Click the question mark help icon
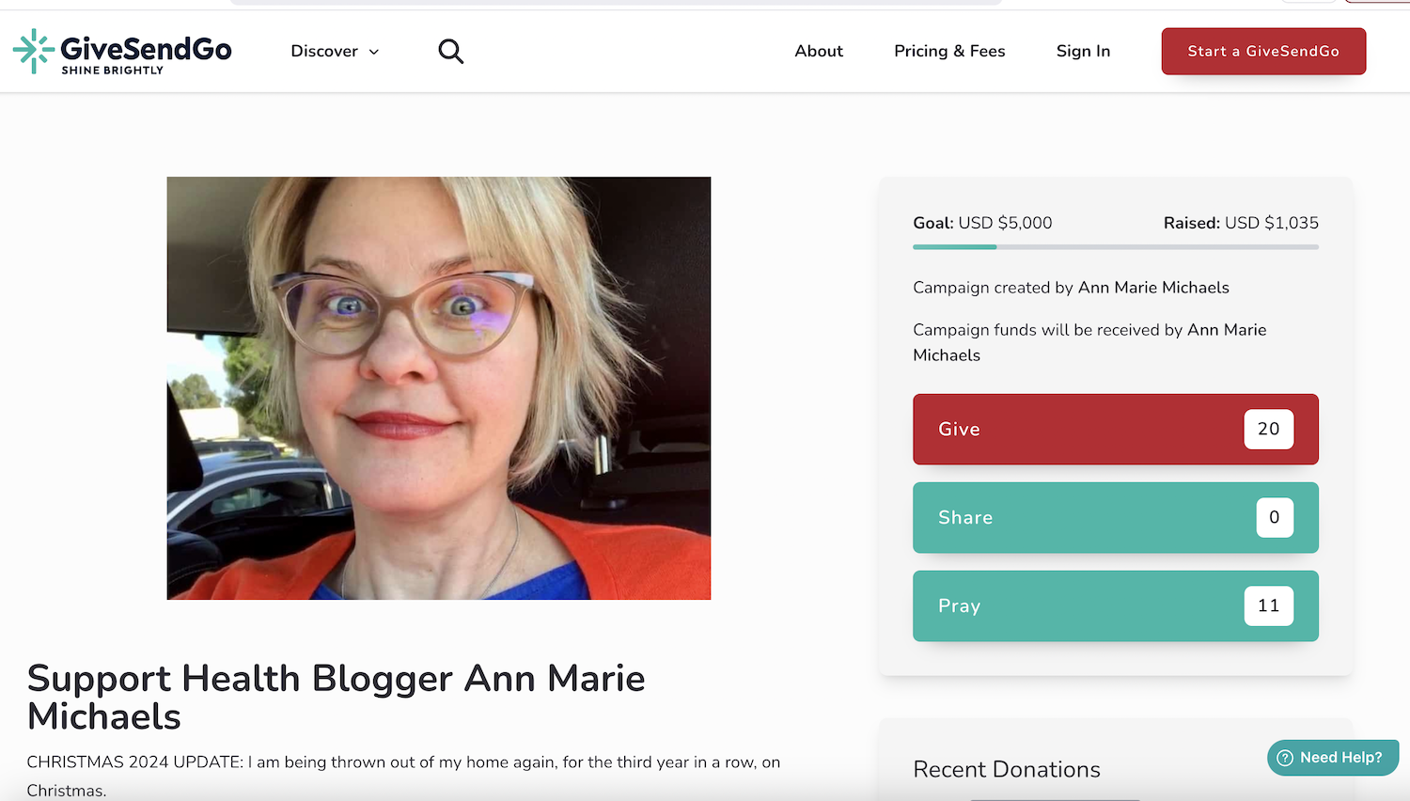The width and height of the screenshot is (1410, 801). point(1285,758)
